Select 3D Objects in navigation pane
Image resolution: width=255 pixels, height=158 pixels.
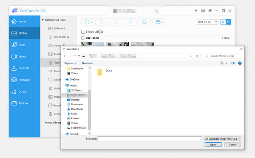pos(75,90)
